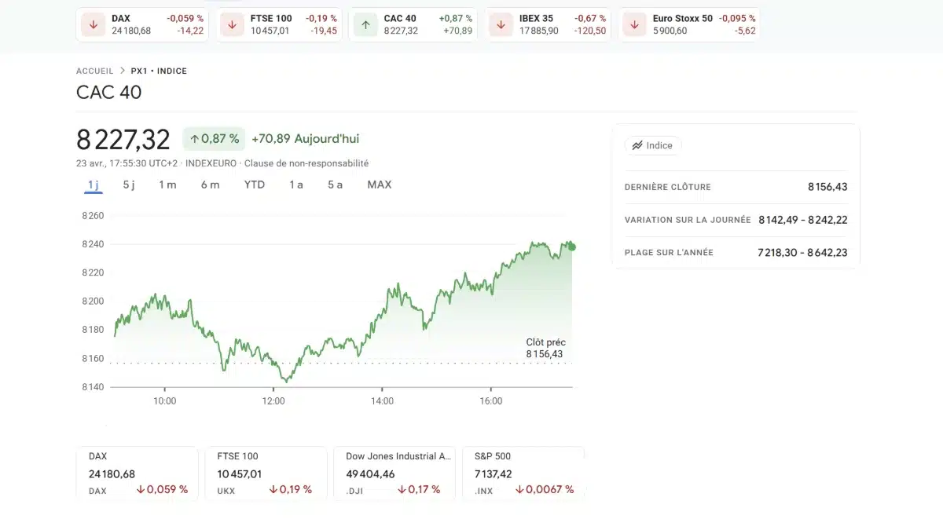Select the bottom S&P 500 index card

523,473
